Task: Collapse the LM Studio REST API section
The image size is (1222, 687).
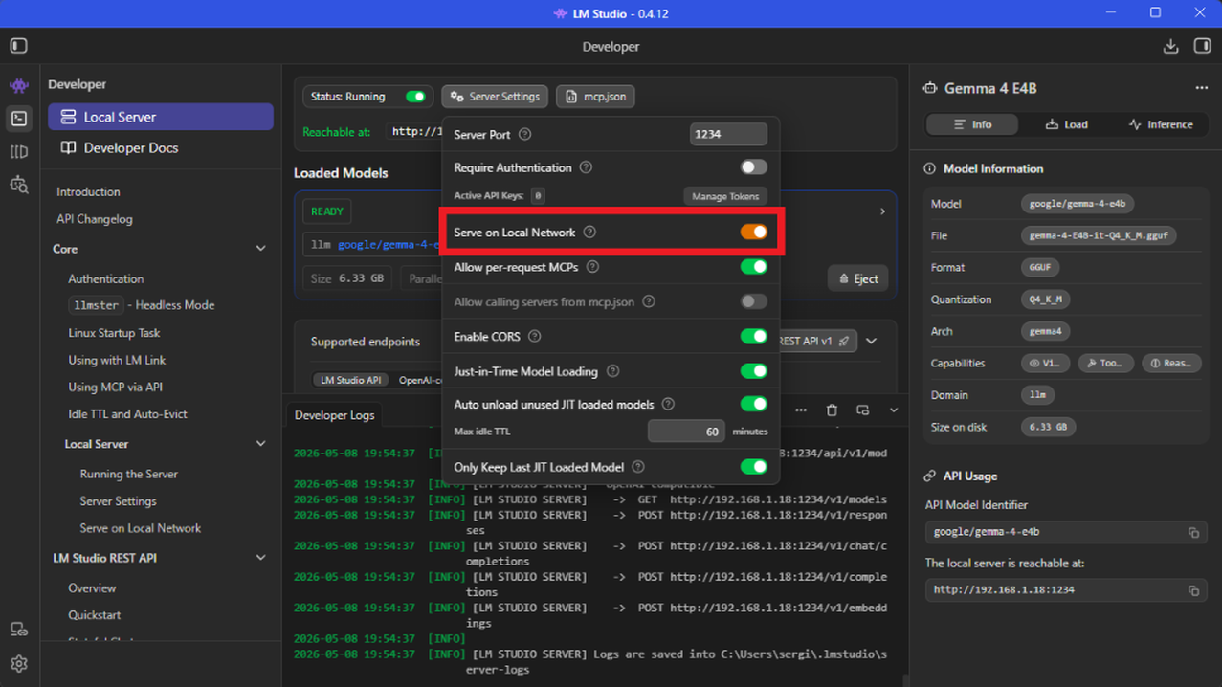Action: coord(261,558)
